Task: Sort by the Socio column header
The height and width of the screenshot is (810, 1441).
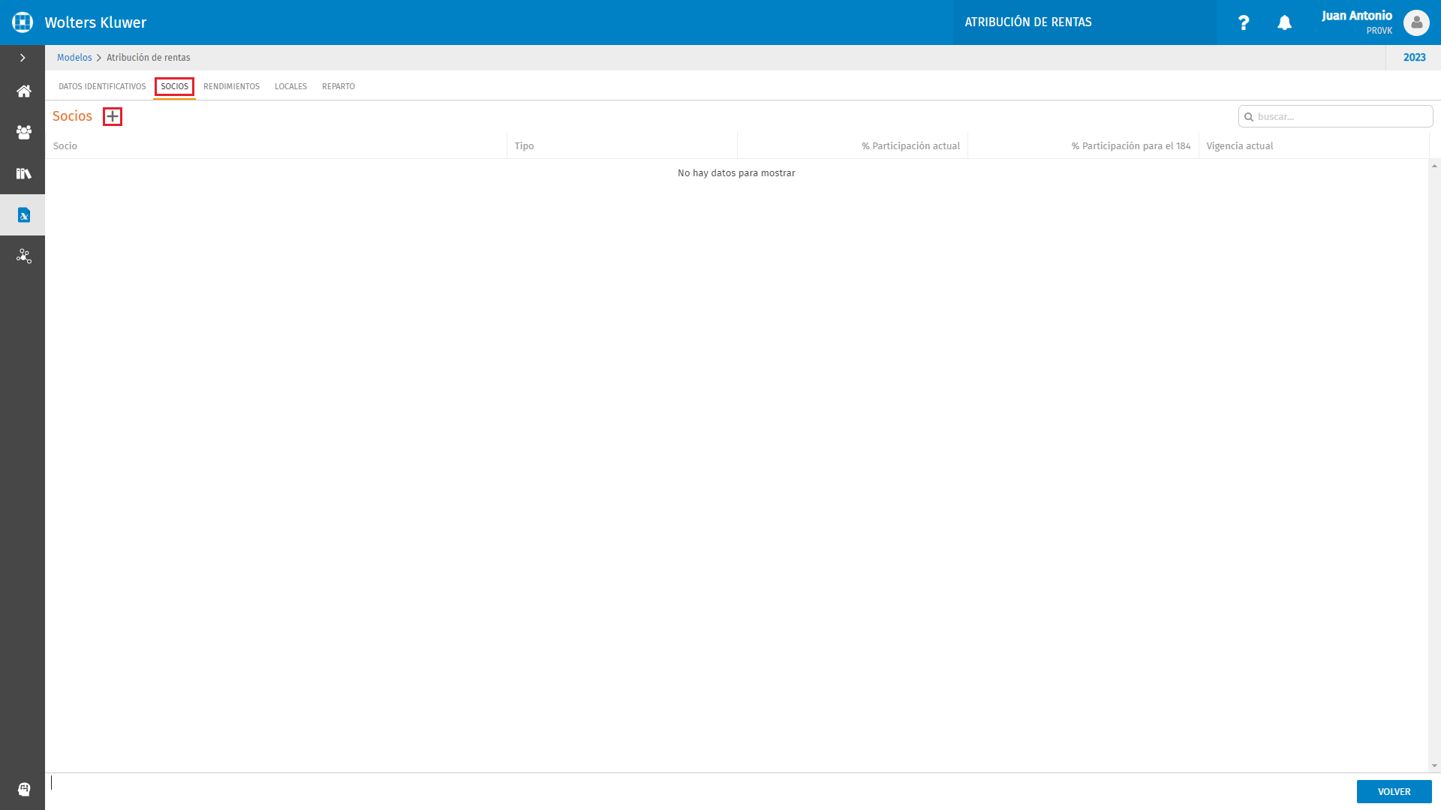Action: [x=276, y=145]
